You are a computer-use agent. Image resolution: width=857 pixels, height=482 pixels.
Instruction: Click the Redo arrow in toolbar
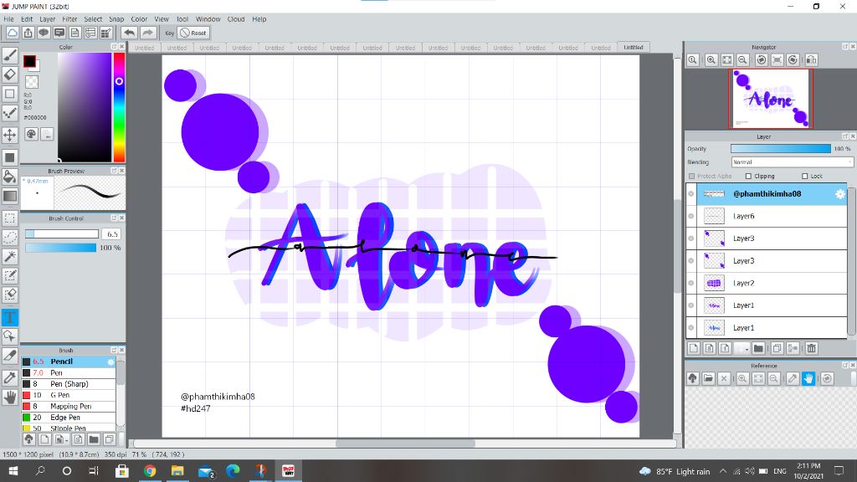[x=147, y=33]
